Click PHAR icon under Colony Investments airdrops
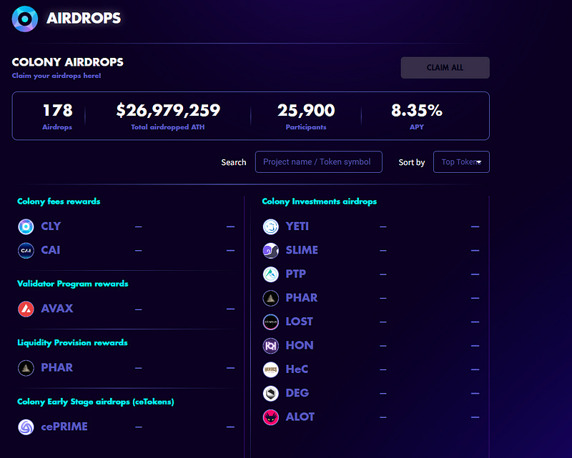Image resolution: width=572 pixels, height=458 pixels. point(271,298)
